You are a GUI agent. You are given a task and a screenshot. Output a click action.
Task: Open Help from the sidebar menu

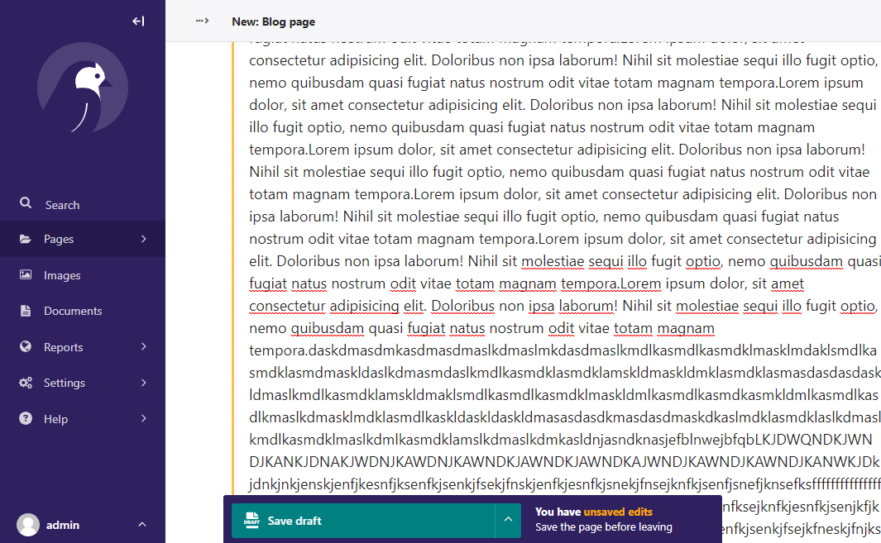pyautogui.click(x=55, y=418)
